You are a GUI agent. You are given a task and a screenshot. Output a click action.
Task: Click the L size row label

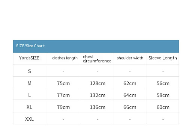30,95
